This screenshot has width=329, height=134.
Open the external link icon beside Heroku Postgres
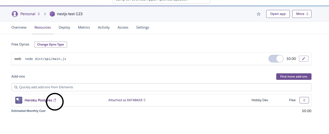[55, 100]
